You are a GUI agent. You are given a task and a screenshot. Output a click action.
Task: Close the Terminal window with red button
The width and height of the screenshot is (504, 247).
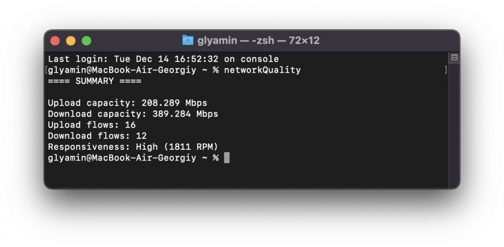[x=55, y=41]
